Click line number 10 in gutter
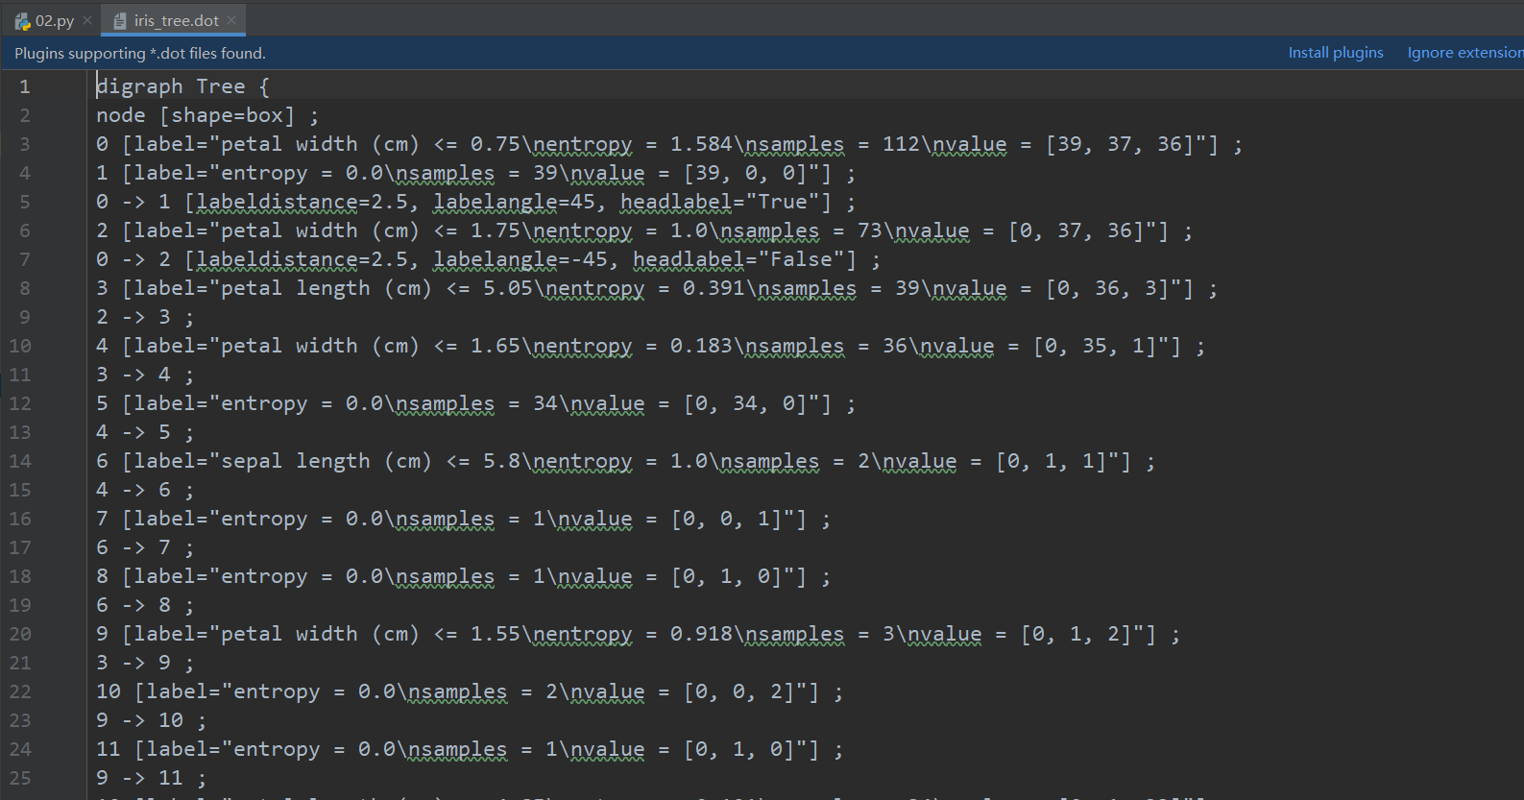The image size is (1524, 800). point(20,346)
